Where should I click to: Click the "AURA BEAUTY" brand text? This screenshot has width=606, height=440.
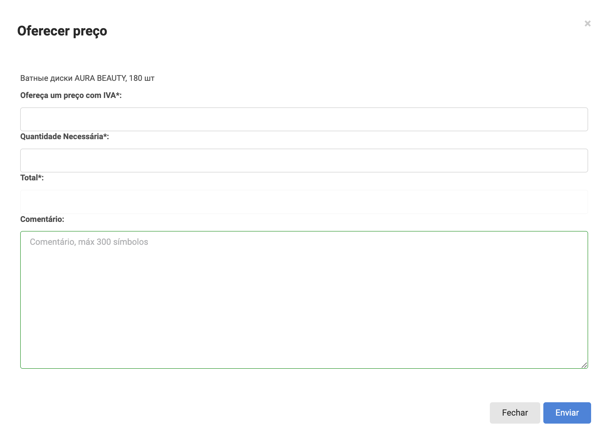coord(100,78)
